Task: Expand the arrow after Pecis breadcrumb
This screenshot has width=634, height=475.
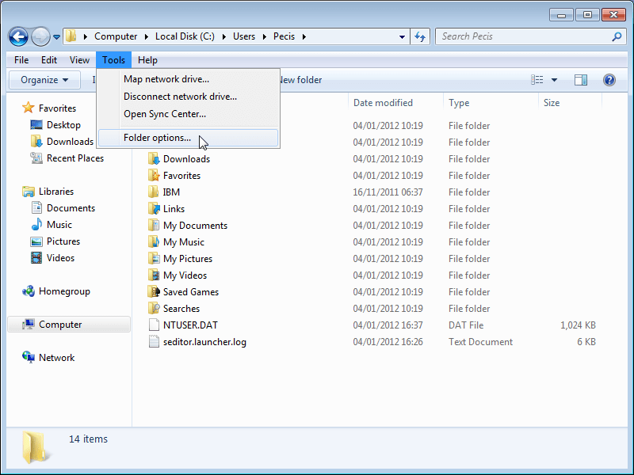Action: point(304,36)
